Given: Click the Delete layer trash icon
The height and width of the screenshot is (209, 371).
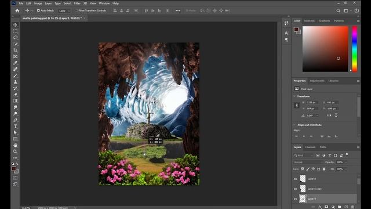Looking at the screenshot, I should coord(353,207).
